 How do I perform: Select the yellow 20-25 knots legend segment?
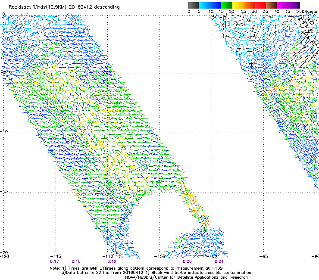(x=238, y=5)
